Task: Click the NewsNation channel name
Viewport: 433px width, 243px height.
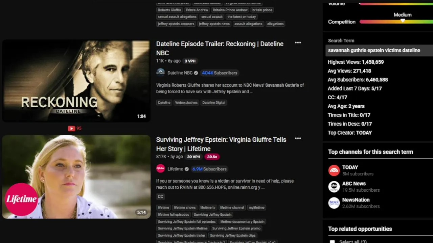Action: (356, 200)
